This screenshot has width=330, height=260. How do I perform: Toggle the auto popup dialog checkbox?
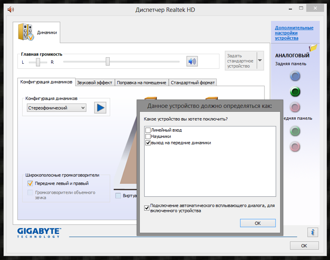point(147,208)
